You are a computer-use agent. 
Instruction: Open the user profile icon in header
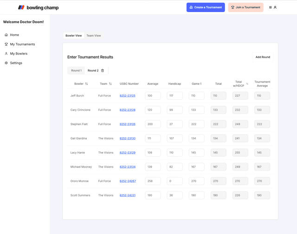point(275,7)
